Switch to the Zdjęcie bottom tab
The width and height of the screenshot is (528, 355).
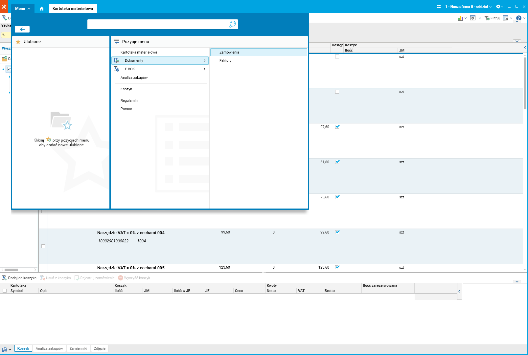[x=100, y=348]
